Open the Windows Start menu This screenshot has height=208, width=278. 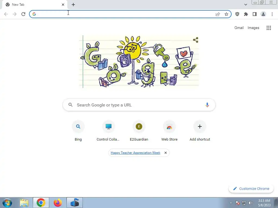click(7, 203)
